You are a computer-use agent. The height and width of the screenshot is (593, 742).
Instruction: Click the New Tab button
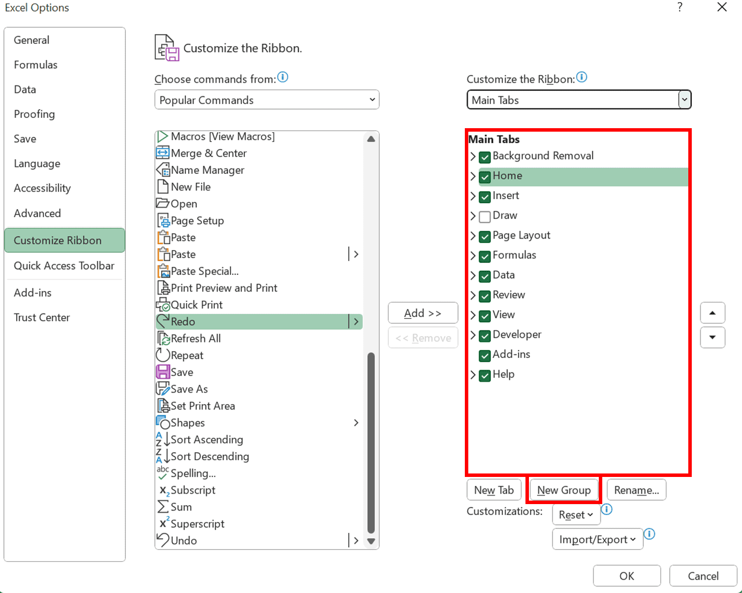point(494,490)
